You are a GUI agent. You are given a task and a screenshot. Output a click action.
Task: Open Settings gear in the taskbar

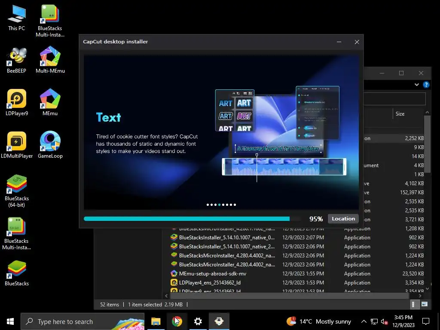point(198,321)
